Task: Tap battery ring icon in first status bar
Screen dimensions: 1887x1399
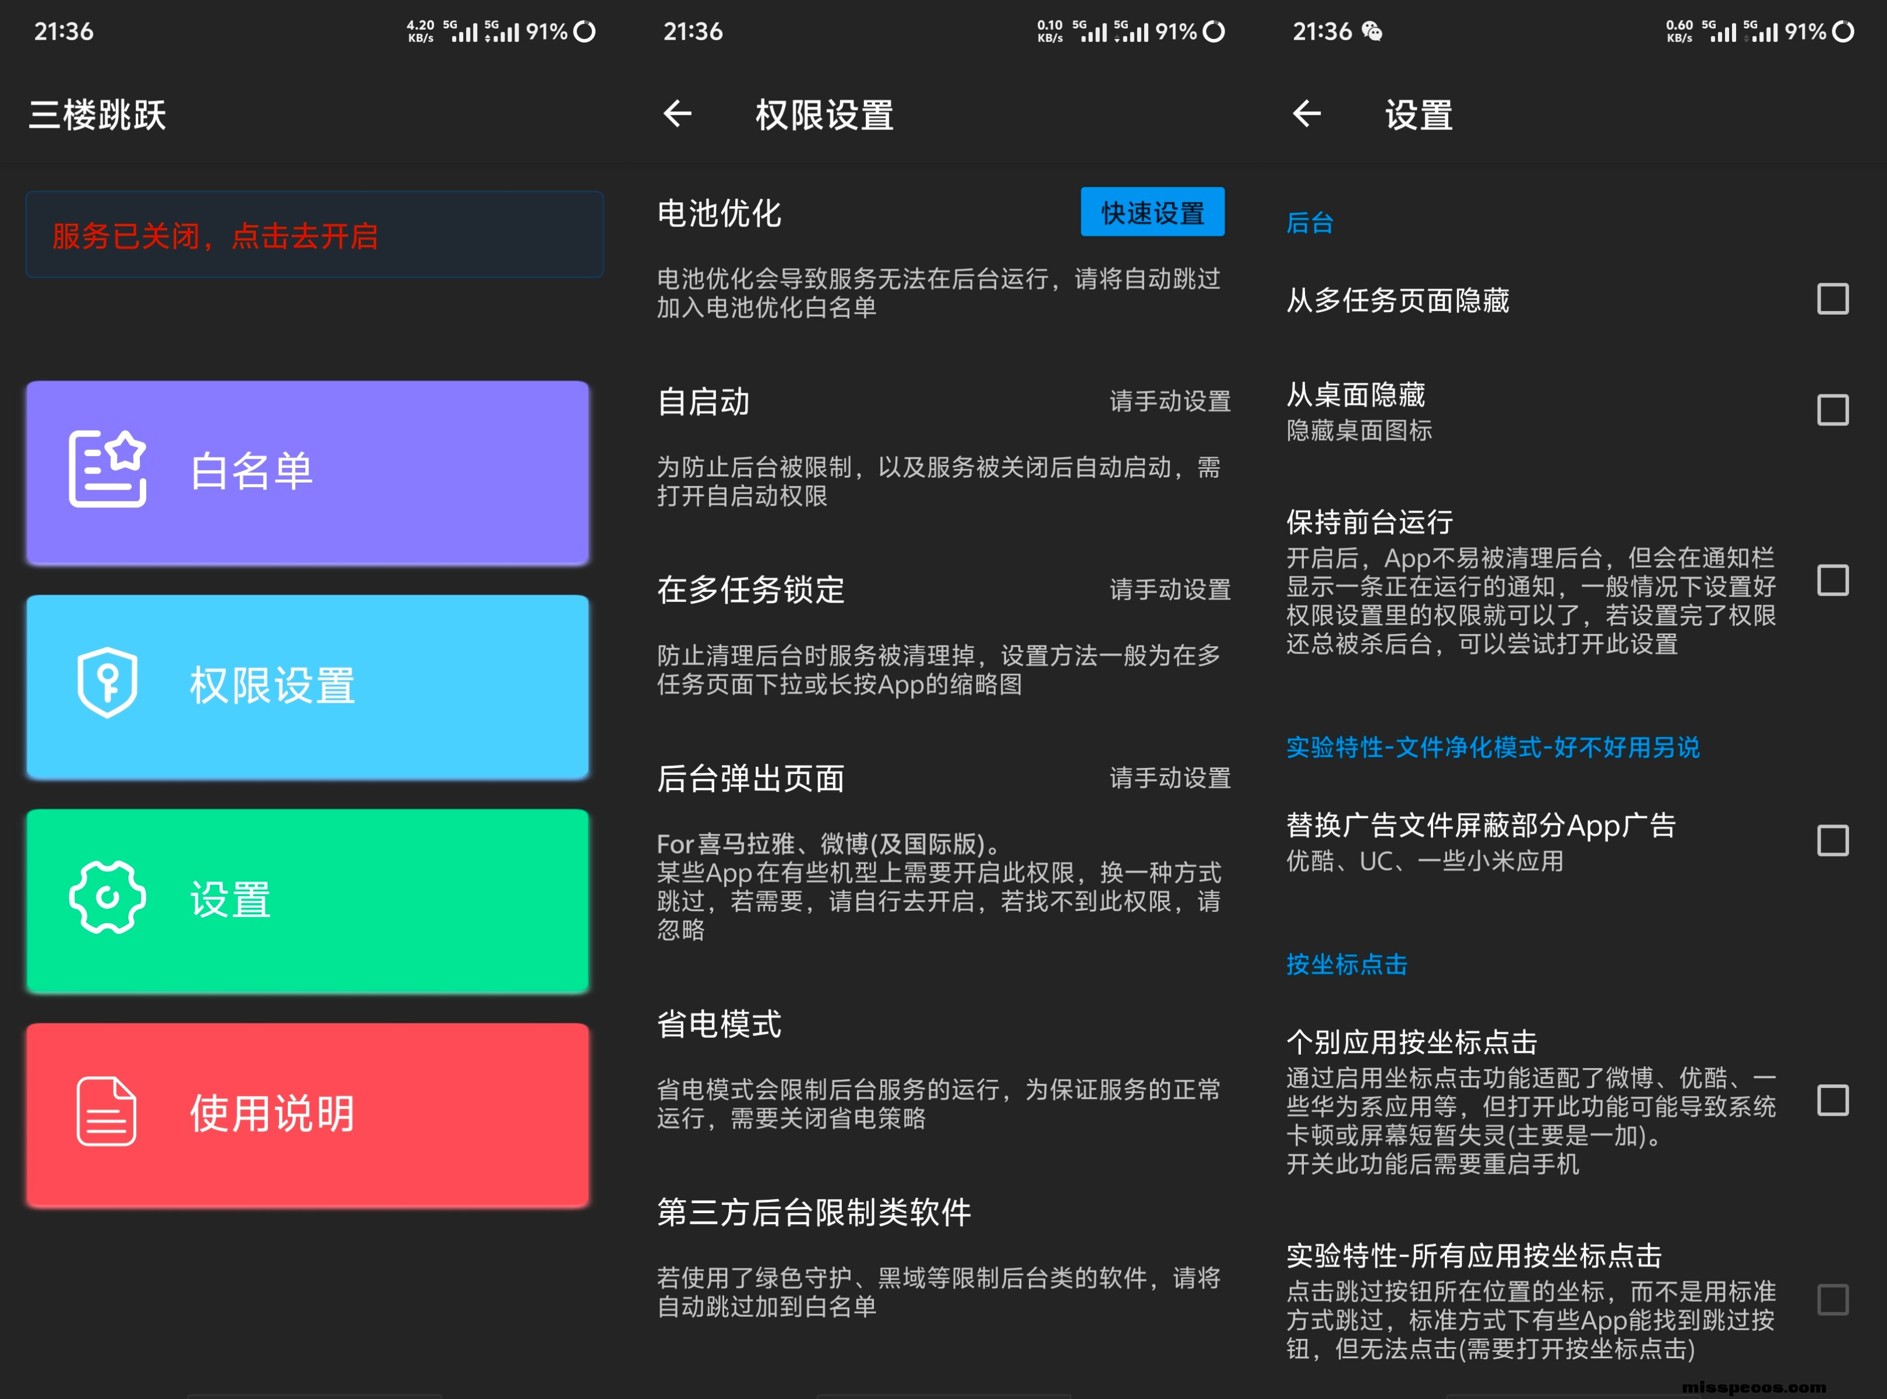Action: (584, 32)
